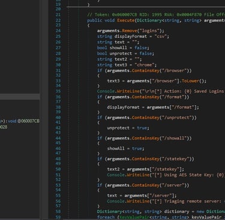Image resolution: width=225 pixels, height=220 pixels.
Task: Click the left panel horizontal scrollbar
Action: pos(20,97)
